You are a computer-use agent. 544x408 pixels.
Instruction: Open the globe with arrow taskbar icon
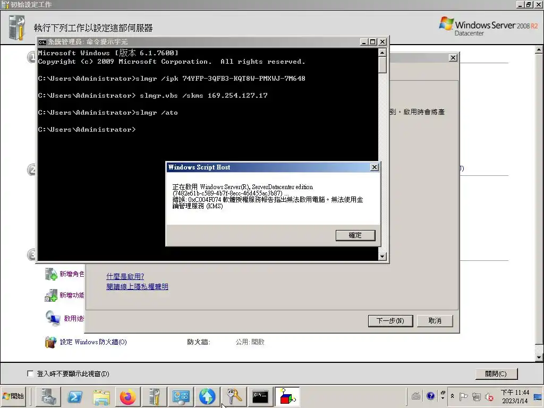point(207,396)
